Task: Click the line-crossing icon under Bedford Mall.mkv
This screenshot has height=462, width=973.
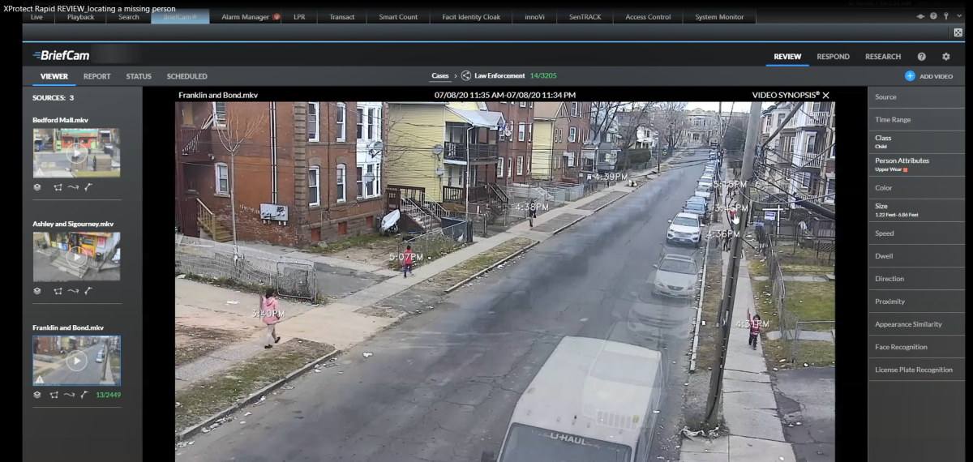Action: point(88,186)
